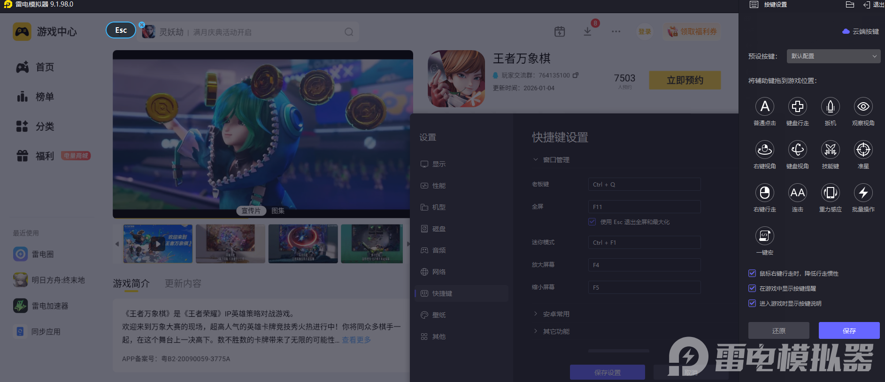Select the 键盘视角 keyboard view icon
This screenshot has width=885, height=382.
[x=798, y=150]
